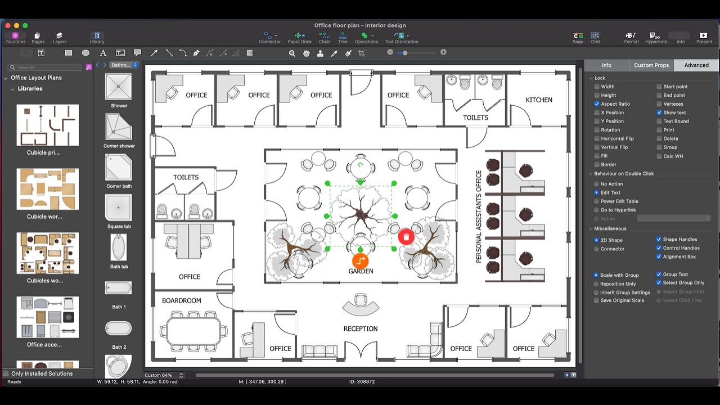
Task: Select the magnifier zoom tool
Action: (292, 53)
